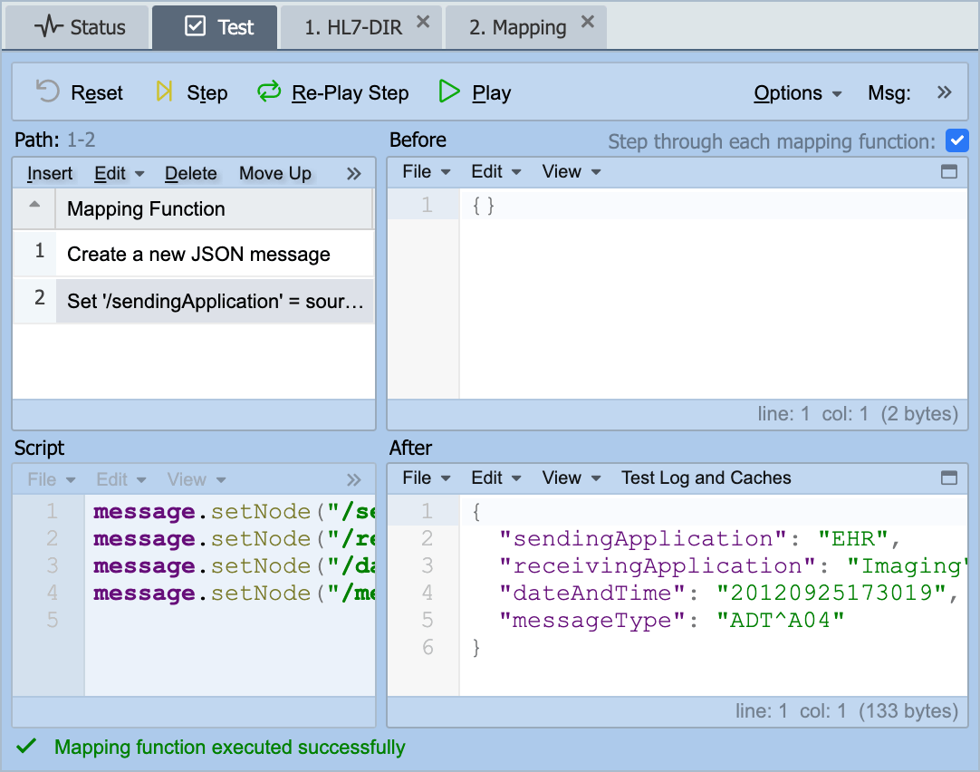Select Create a new JSON message row

[194, 254]
